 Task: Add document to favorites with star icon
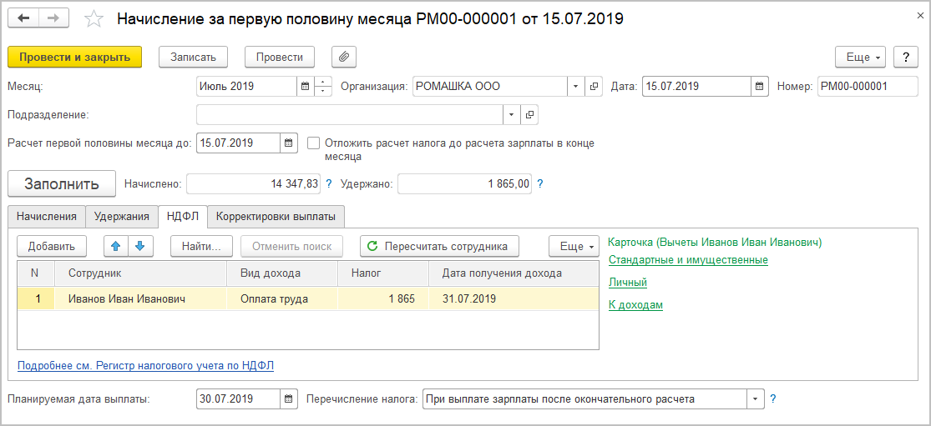tap(95, 18)
